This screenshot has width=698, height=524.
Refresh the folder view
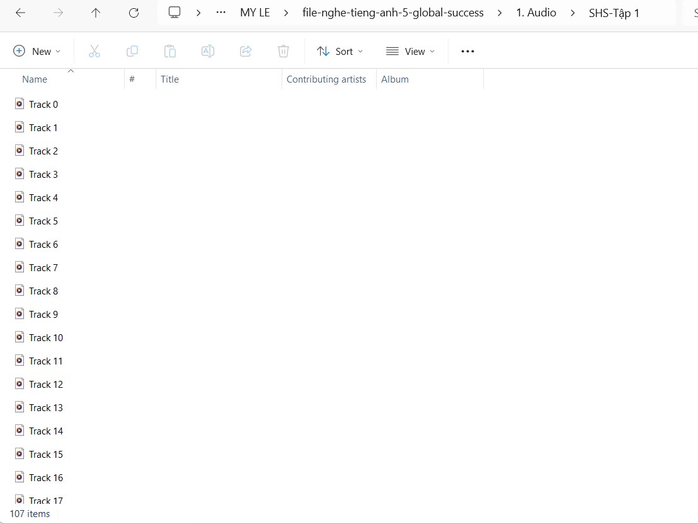tap(134, 13)
